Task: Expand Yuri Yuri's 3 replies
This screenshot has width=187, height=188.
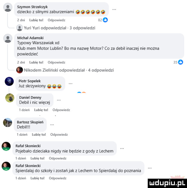Action: 60,28
